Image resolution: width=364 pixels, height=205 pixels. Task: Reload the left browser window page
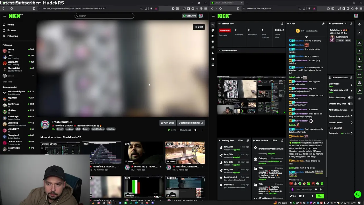[12, 9]
